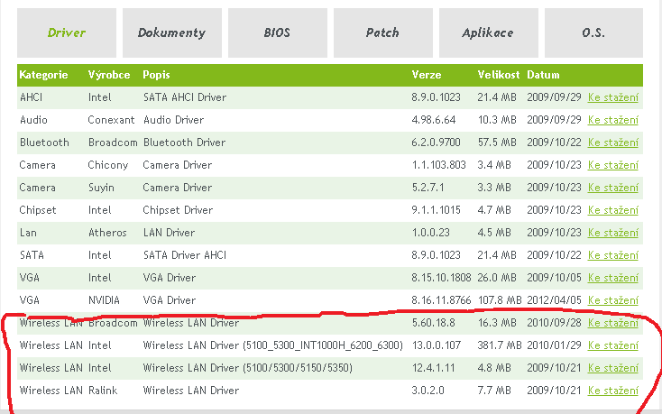Download the Intel Chipset Driver
The image size is (662, 414).
tap(612, 210)
